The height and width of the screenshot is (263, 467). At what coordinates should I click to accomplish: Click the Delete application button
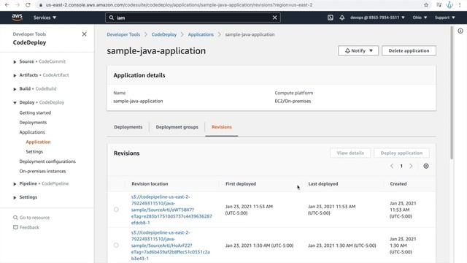409,50
